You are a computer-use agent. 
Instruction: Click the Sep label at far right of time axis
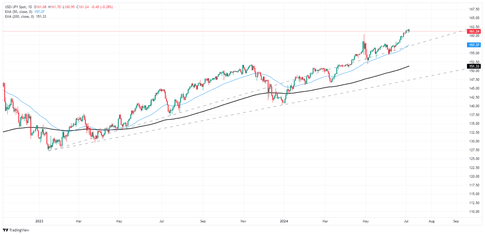(x=456, y=221)
